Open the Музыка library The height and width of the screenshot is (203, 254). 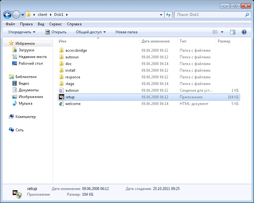point(25,103)
